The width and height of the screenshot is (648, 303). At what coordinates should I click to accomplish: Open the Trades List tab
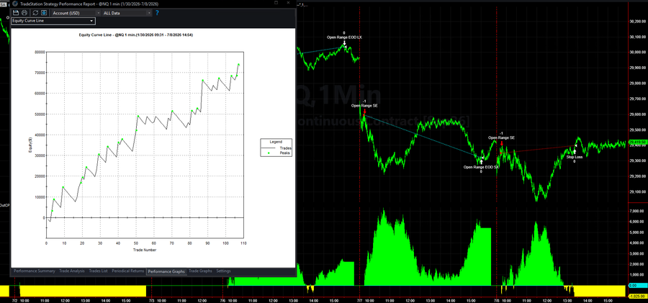point(98,271)
